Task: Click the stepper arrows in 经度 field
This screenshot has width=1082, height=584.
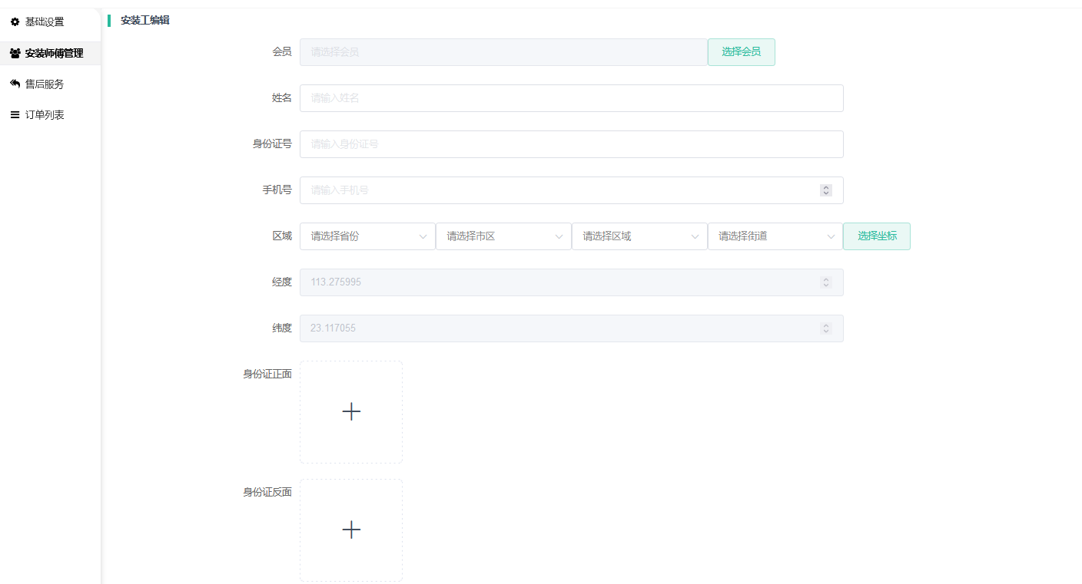Action: click(x=826, y=282)
